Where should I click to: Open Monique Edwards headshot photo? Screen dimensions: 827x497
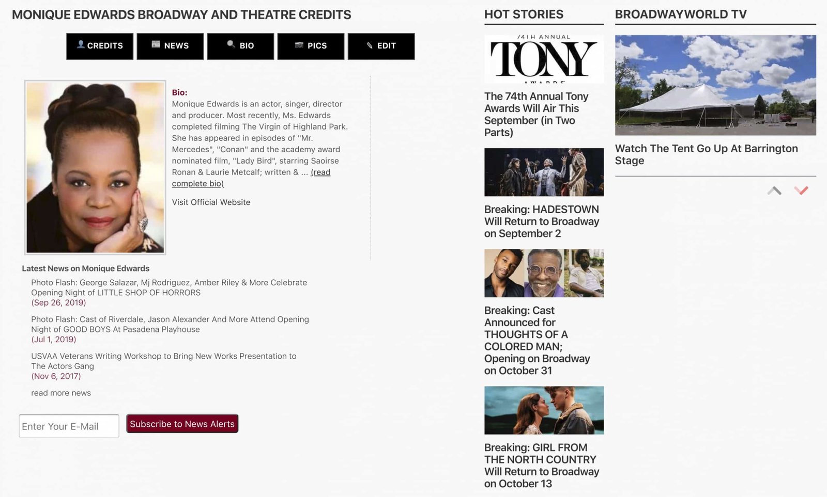pyautogui.click(x=95, y=167)
